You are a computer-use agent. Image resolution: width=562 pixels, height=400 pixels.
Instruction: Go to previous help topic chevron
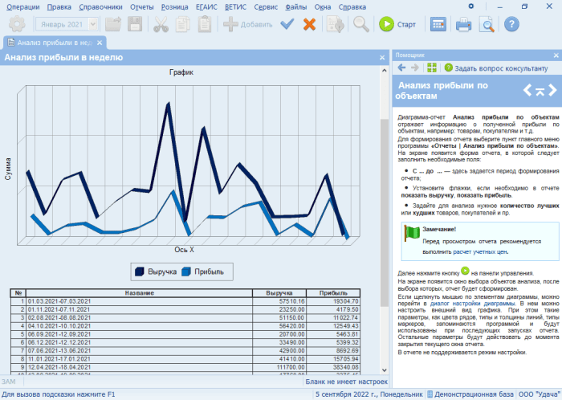(x=528, y=90)
